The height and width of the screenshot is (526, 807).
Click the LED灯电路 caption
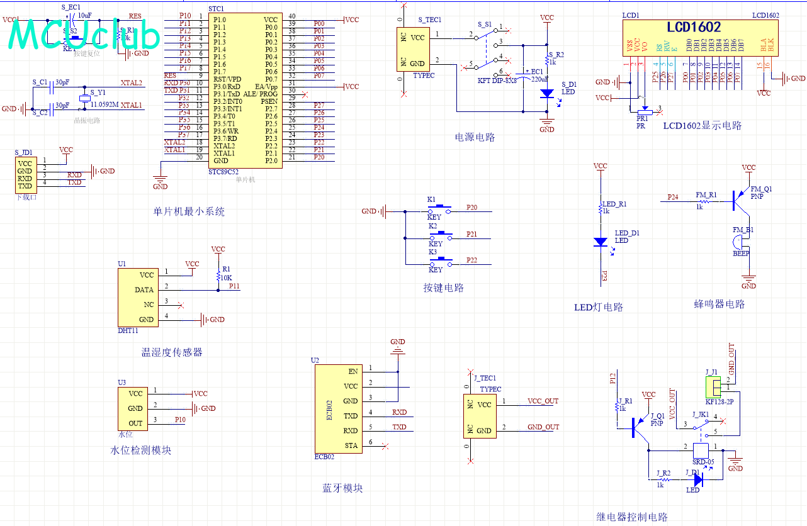[599, 307]
